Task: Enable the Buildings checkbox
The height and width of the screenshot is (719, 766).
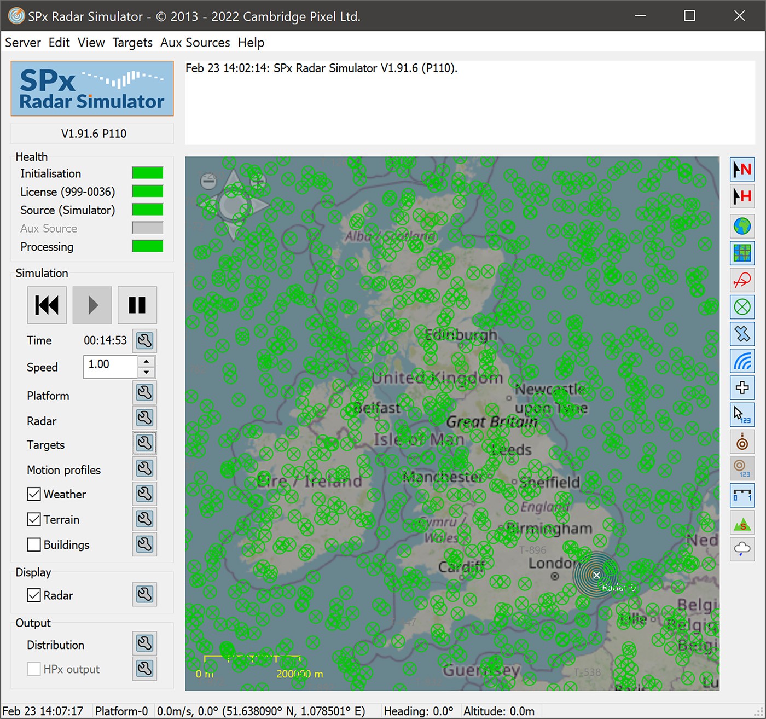Action: pyautogui.click(x=33, y=544)
